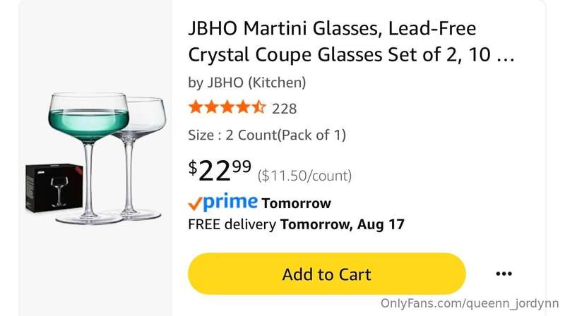Click the yellow Add to Cart button
Image resolution: width=565 pixels, height=316 pixels.
(327, 274)
